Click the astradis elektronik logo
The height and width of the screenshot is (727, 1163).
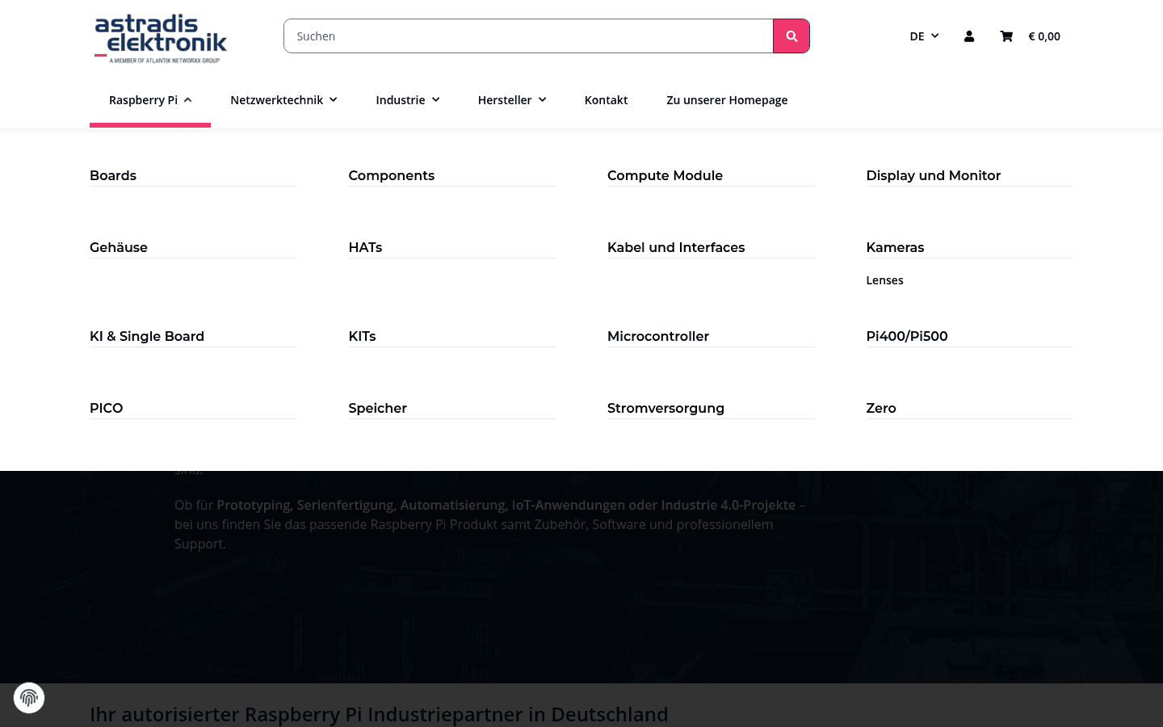coord(161,39)
